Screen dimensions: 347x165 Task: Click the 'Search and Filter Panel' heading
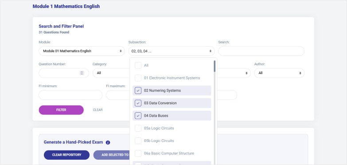[61, 26]
